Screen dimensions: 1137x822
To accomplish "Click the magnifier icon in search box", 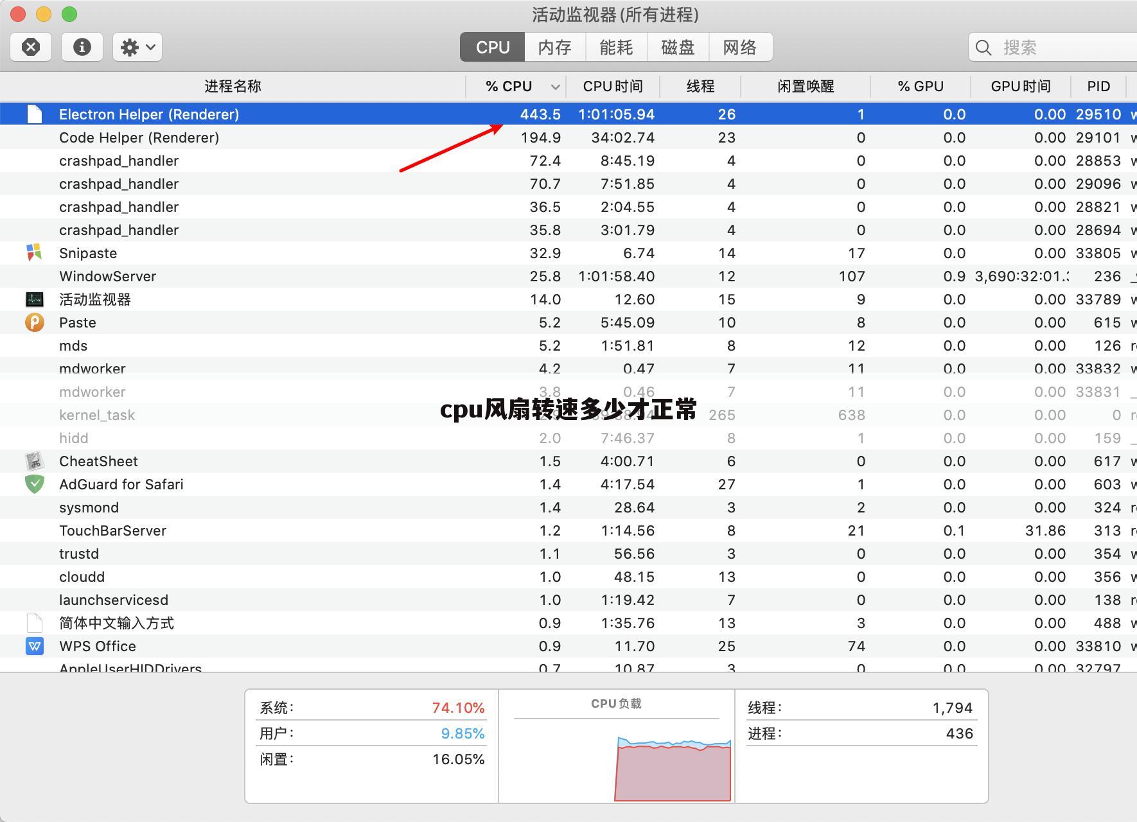I will coord(984,47).
